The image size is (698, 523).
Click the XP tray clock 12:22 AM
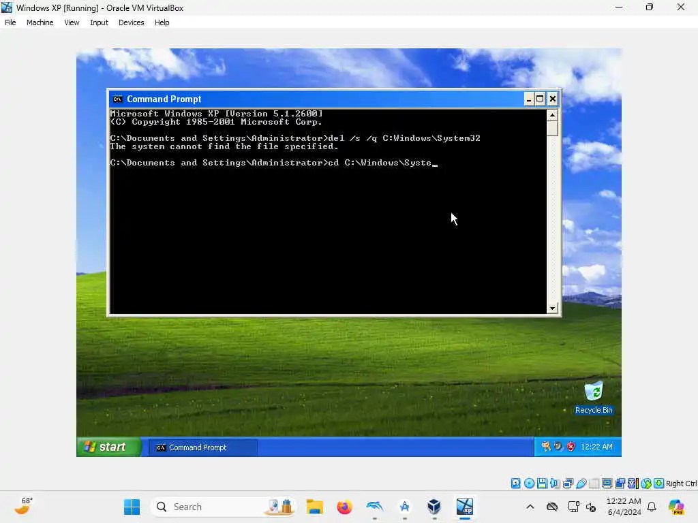[x=596, y=447]
